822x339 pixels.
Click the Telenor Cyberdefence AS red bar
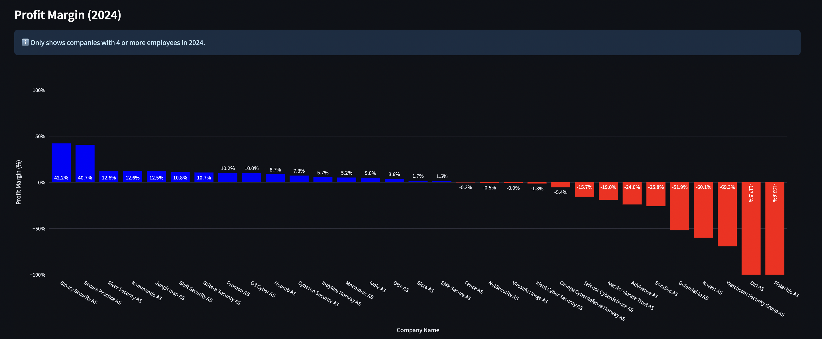point(585,189)
